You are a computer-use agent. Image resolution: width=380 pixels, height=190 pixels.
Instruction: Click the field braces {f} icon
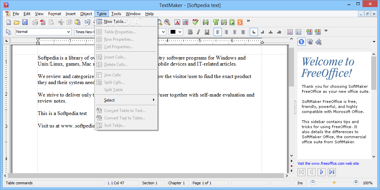(x=224, y=23)
